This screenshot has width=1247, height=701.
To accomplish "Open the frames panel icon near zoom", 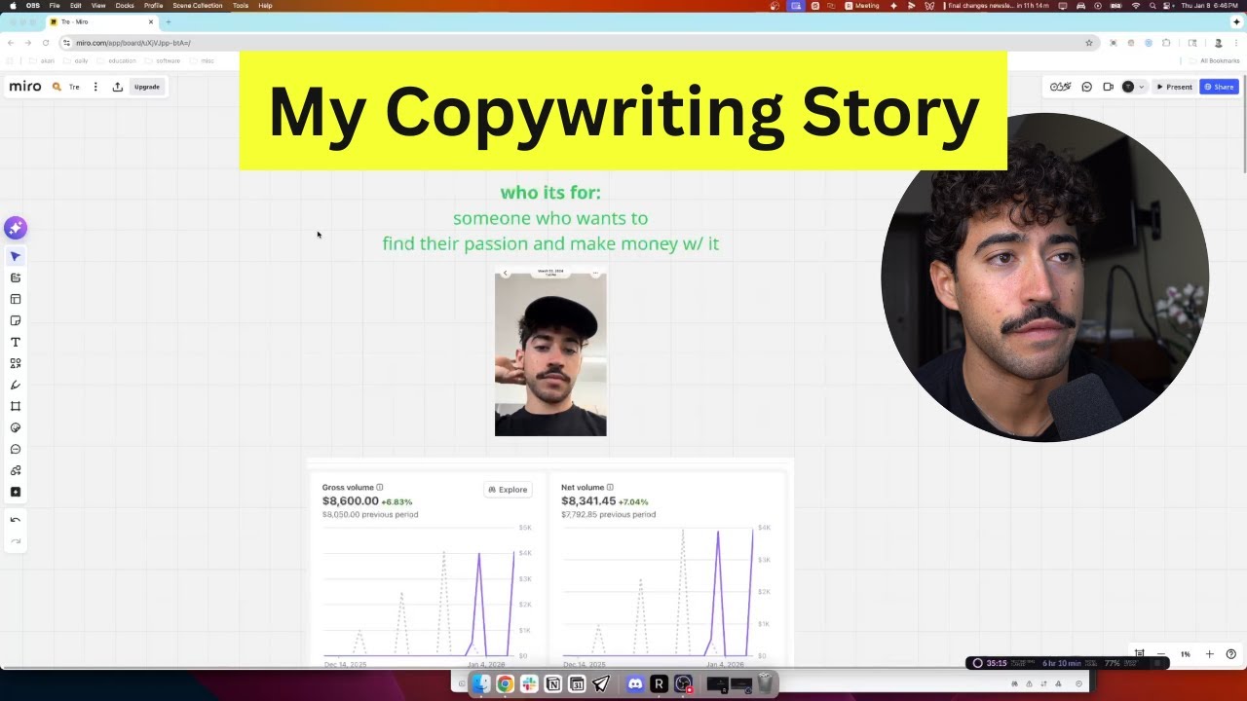I will click(x=1139, y=654).
